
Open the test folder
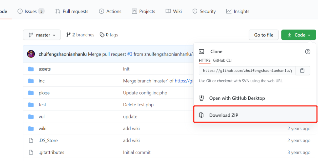(42, 105)
